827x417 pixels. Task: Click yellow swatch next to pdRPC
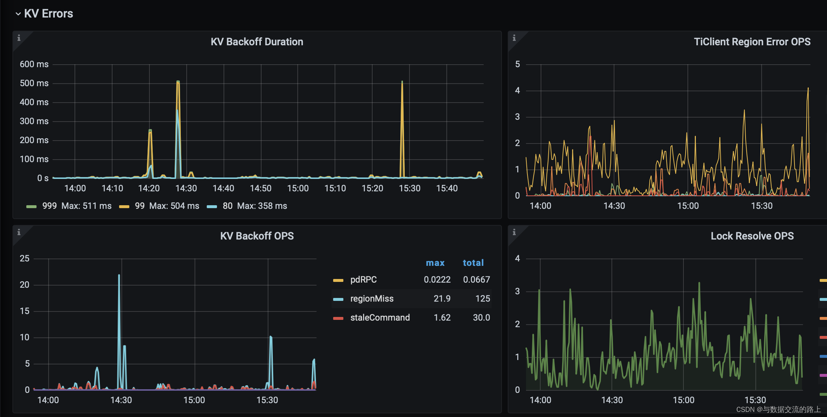(338, 280)
